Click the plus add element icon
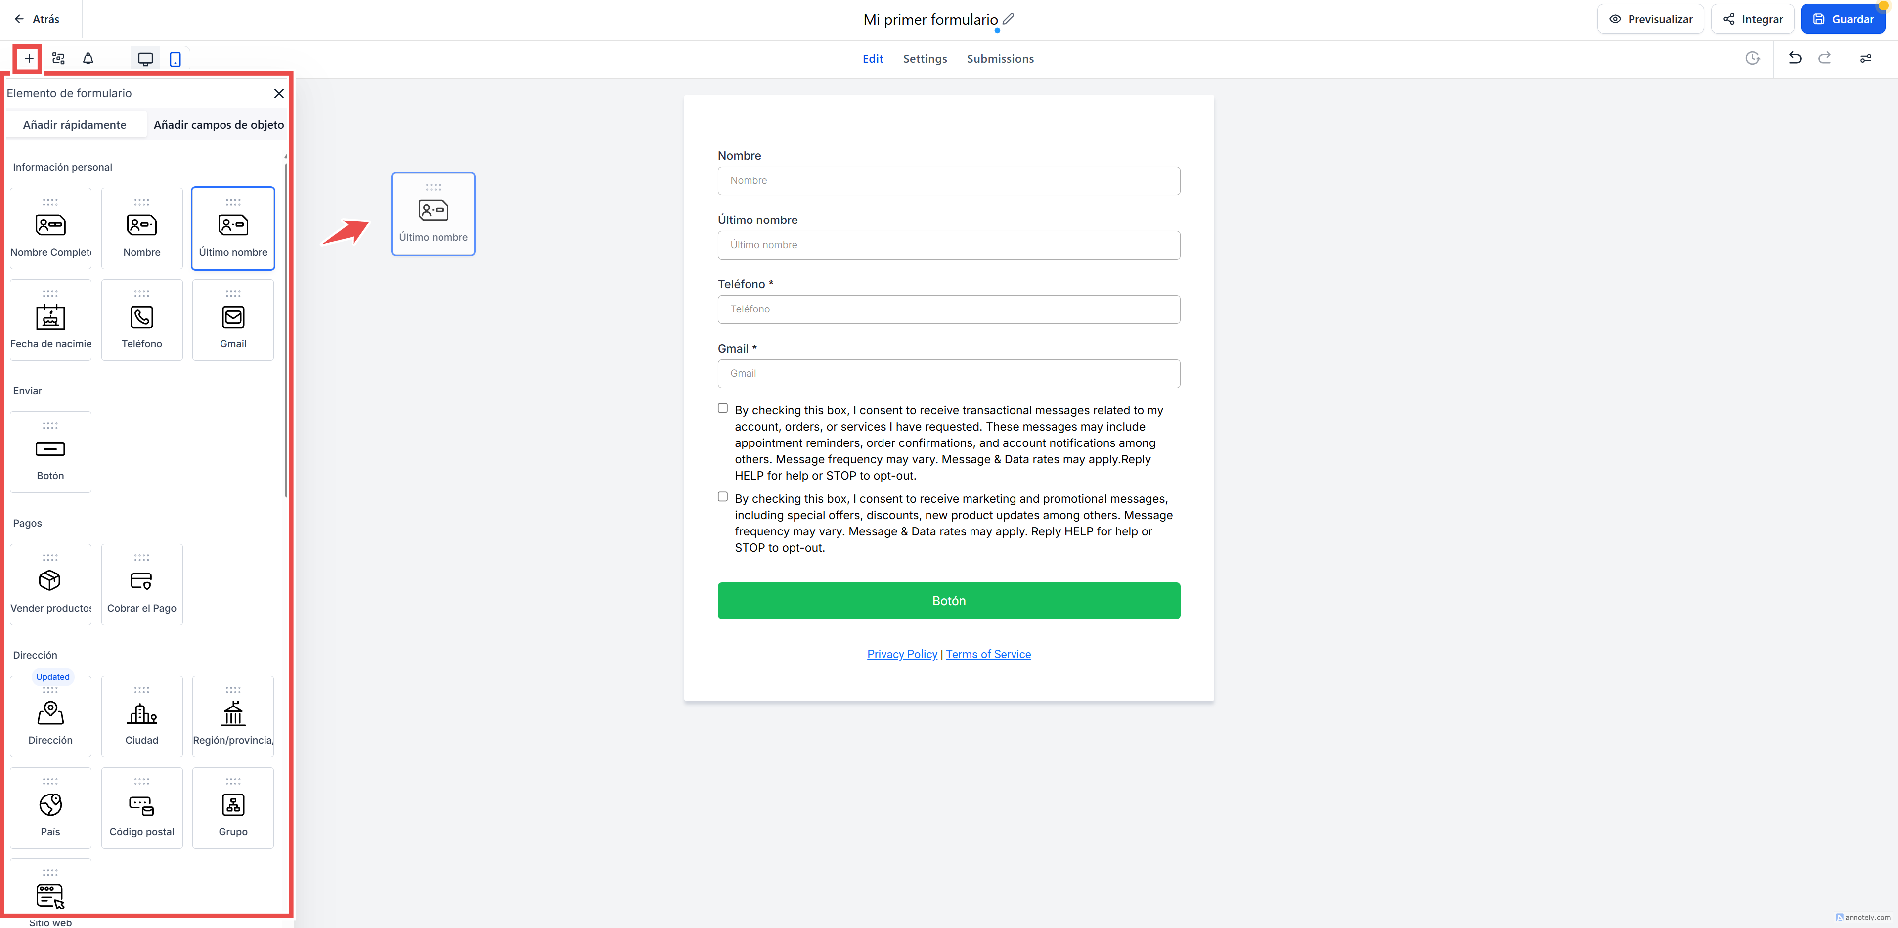Image resolution: width=1898 pixels, height=928 pixels. [x=29, y=59]
